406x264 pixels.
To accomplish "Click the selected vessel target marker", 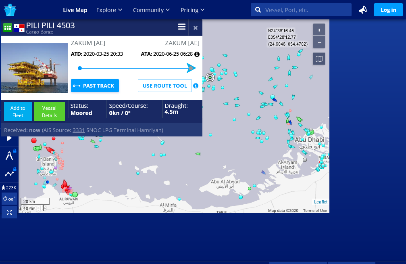I will 210,77.
